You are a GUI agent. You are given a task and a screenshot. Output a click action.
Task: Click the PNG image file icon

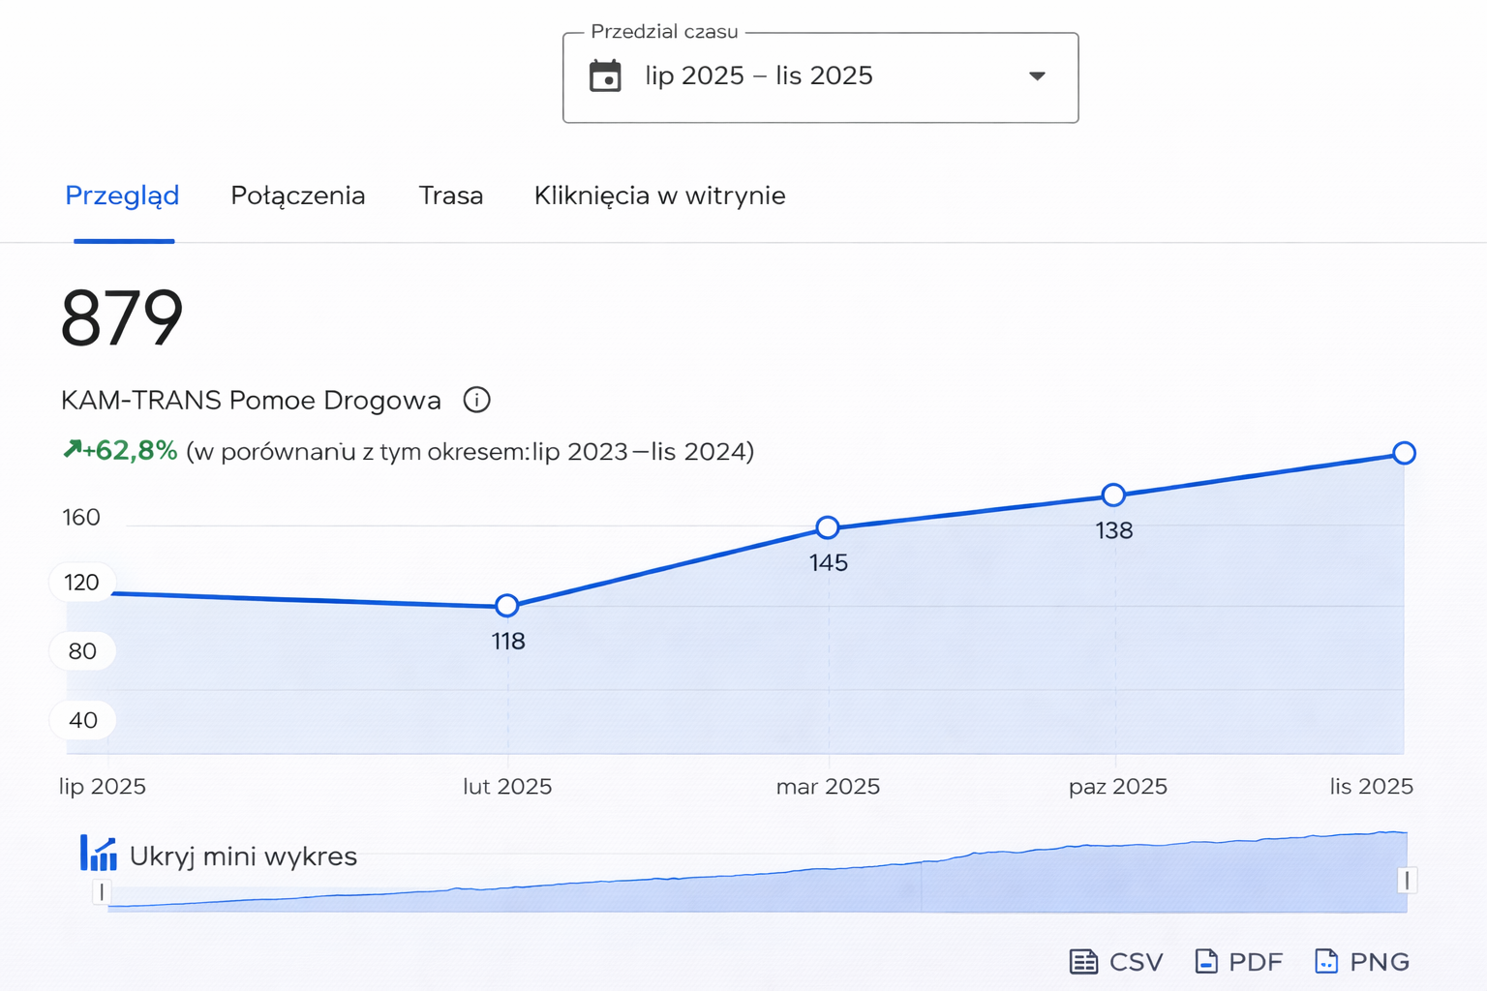pyautogui.click(x=1326, y=961)
